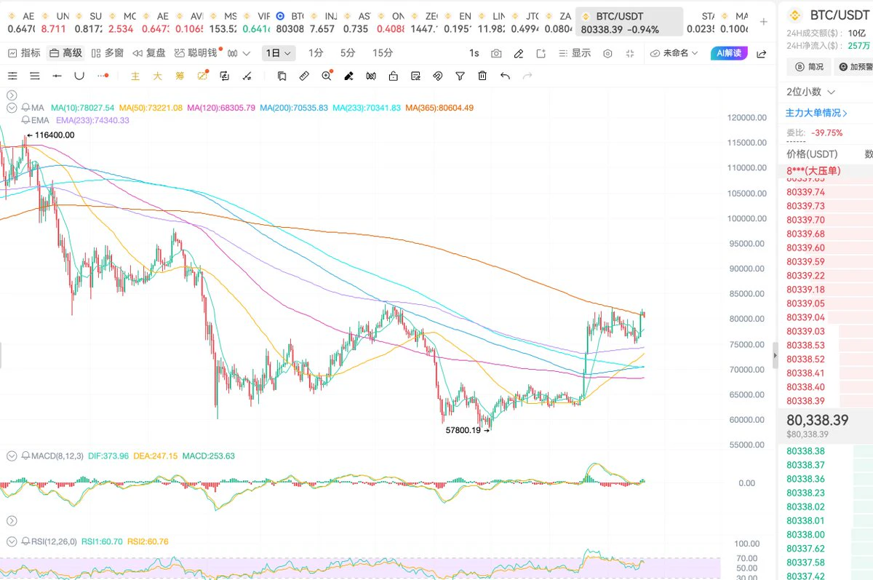Switch to the 15分 timeframe
The width and height of the screenshot is (873, 580).
click(383, 53)
